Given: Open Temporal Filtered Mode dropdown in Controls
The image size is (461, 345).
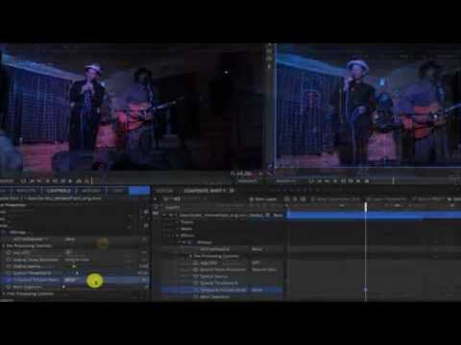Looking at the screenshot, I should tap(71, 280).
